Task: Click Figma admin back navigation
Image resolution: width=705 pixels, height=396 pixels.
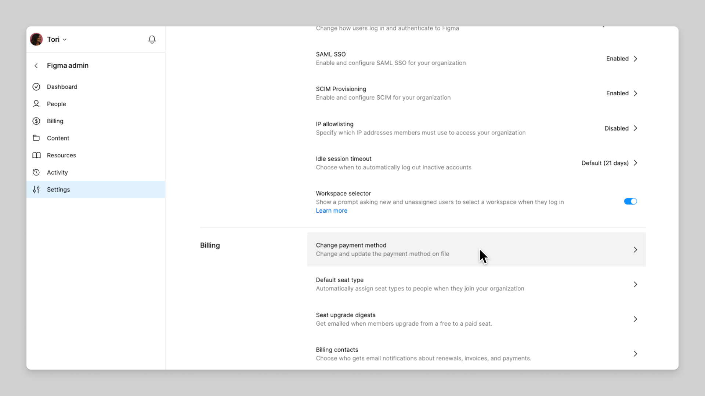Action: pos(36,65)
